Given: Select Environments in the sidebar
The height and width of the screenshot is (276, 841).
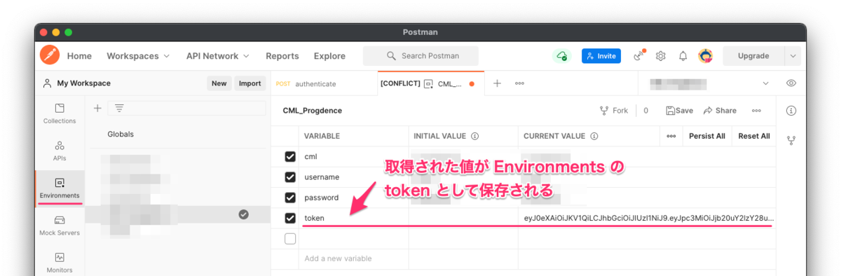Looking at the screenshot, I should [x=60, y=188].
